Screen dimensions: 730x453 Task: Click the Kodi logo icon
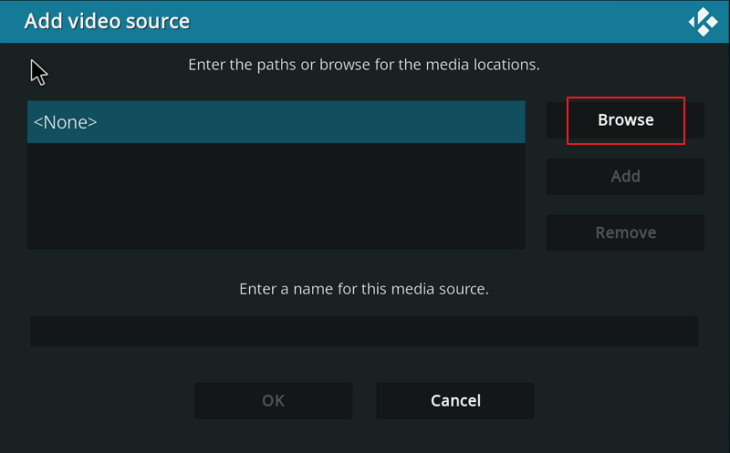click(x=703, y=22)
